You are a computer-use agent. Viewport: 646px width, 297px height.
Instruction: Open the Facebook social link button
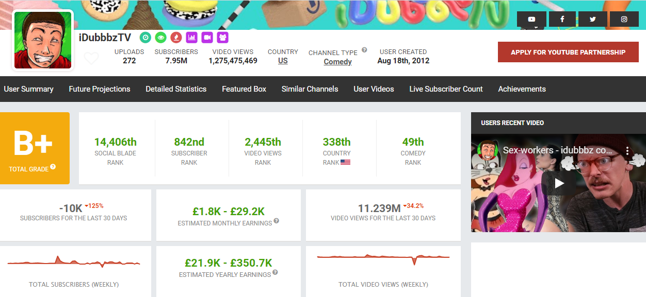click(562, 19)
